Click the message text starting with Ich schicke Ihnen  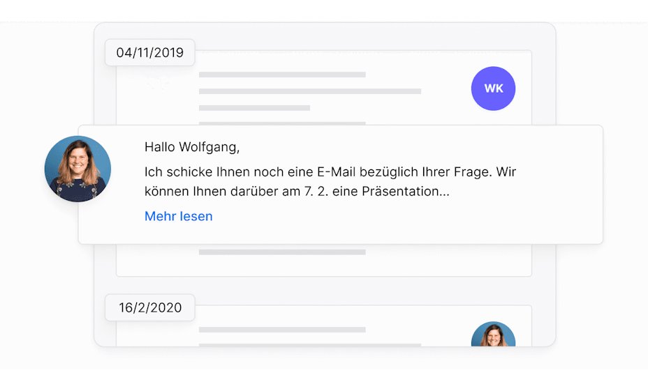[x=330, y=181]
